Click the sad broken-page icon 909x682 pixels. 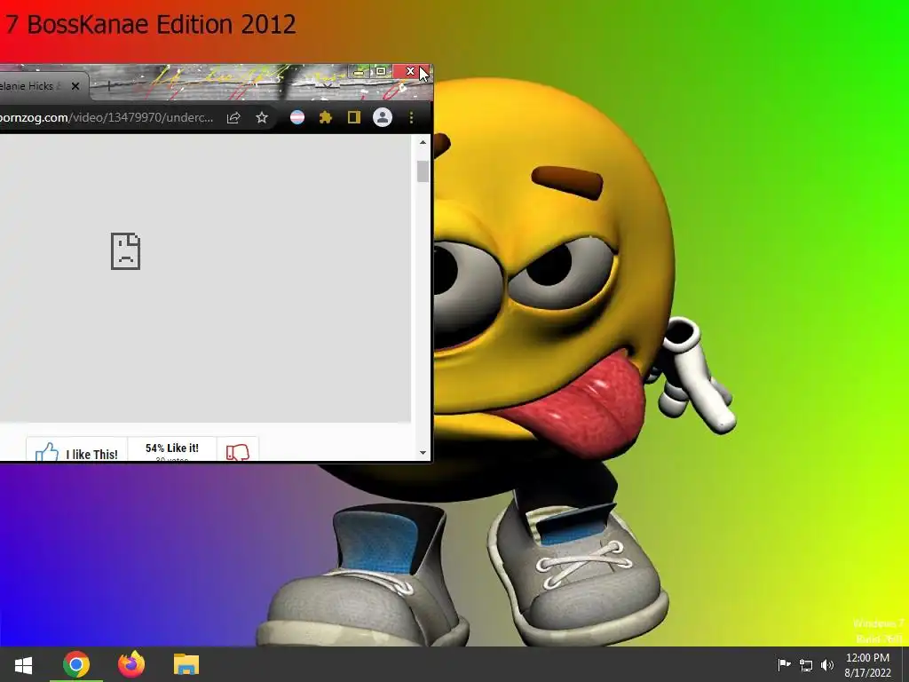126,251
